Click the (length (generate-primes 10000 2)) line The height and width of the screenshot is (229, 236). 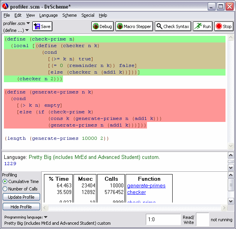57,138
